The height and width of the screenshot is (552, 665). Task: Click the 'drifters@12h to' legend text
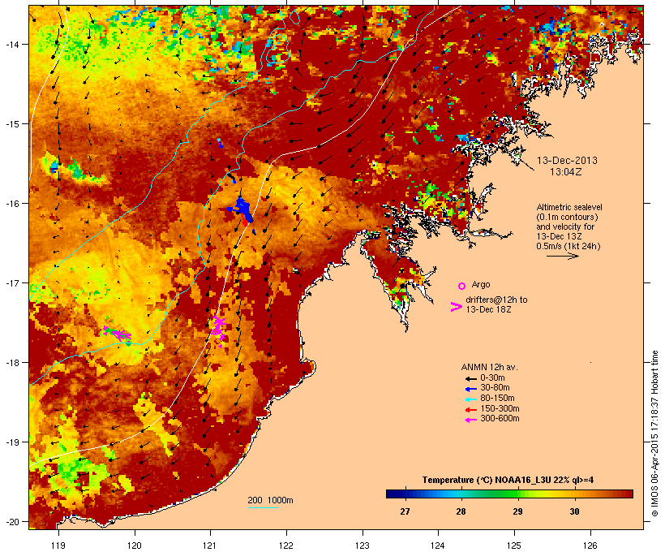[x=496, y=300]
